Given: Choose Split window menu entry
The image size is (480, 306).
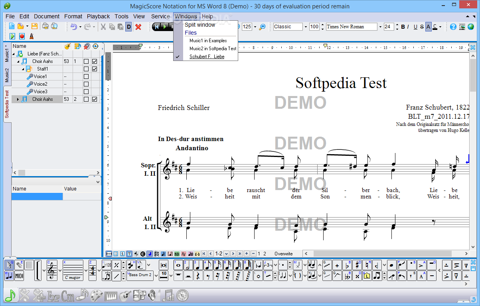Looking at the screenshot, I should (200, 25).
